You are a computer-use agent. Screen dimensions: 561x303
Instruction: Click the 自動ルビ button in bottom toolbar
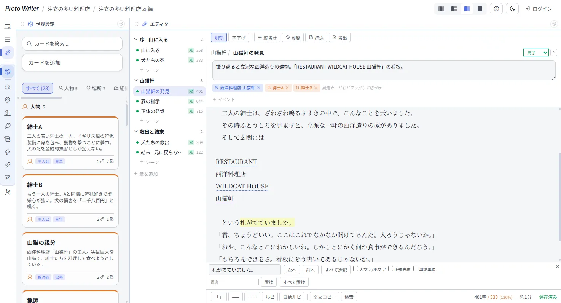click(292, 297)
